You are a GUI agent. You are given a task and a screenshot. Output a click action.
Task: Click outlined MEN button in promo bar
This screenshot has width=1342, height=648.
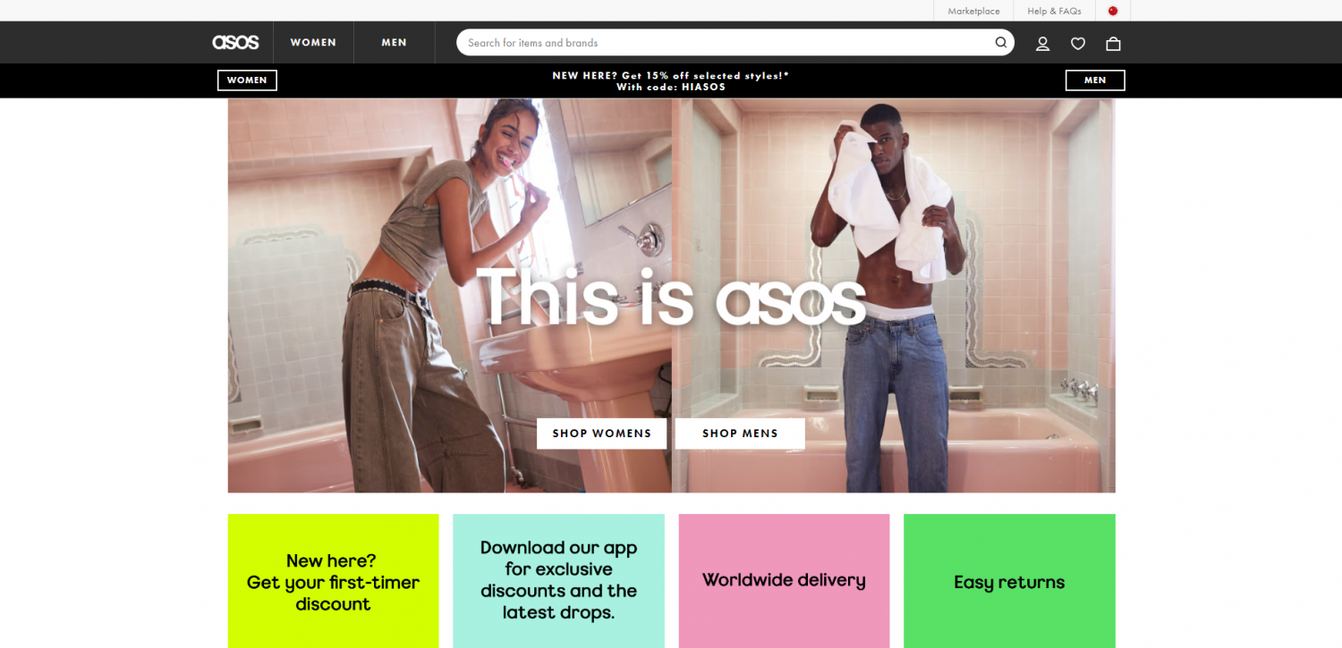pyautogui.click(x=1095, y=80)
